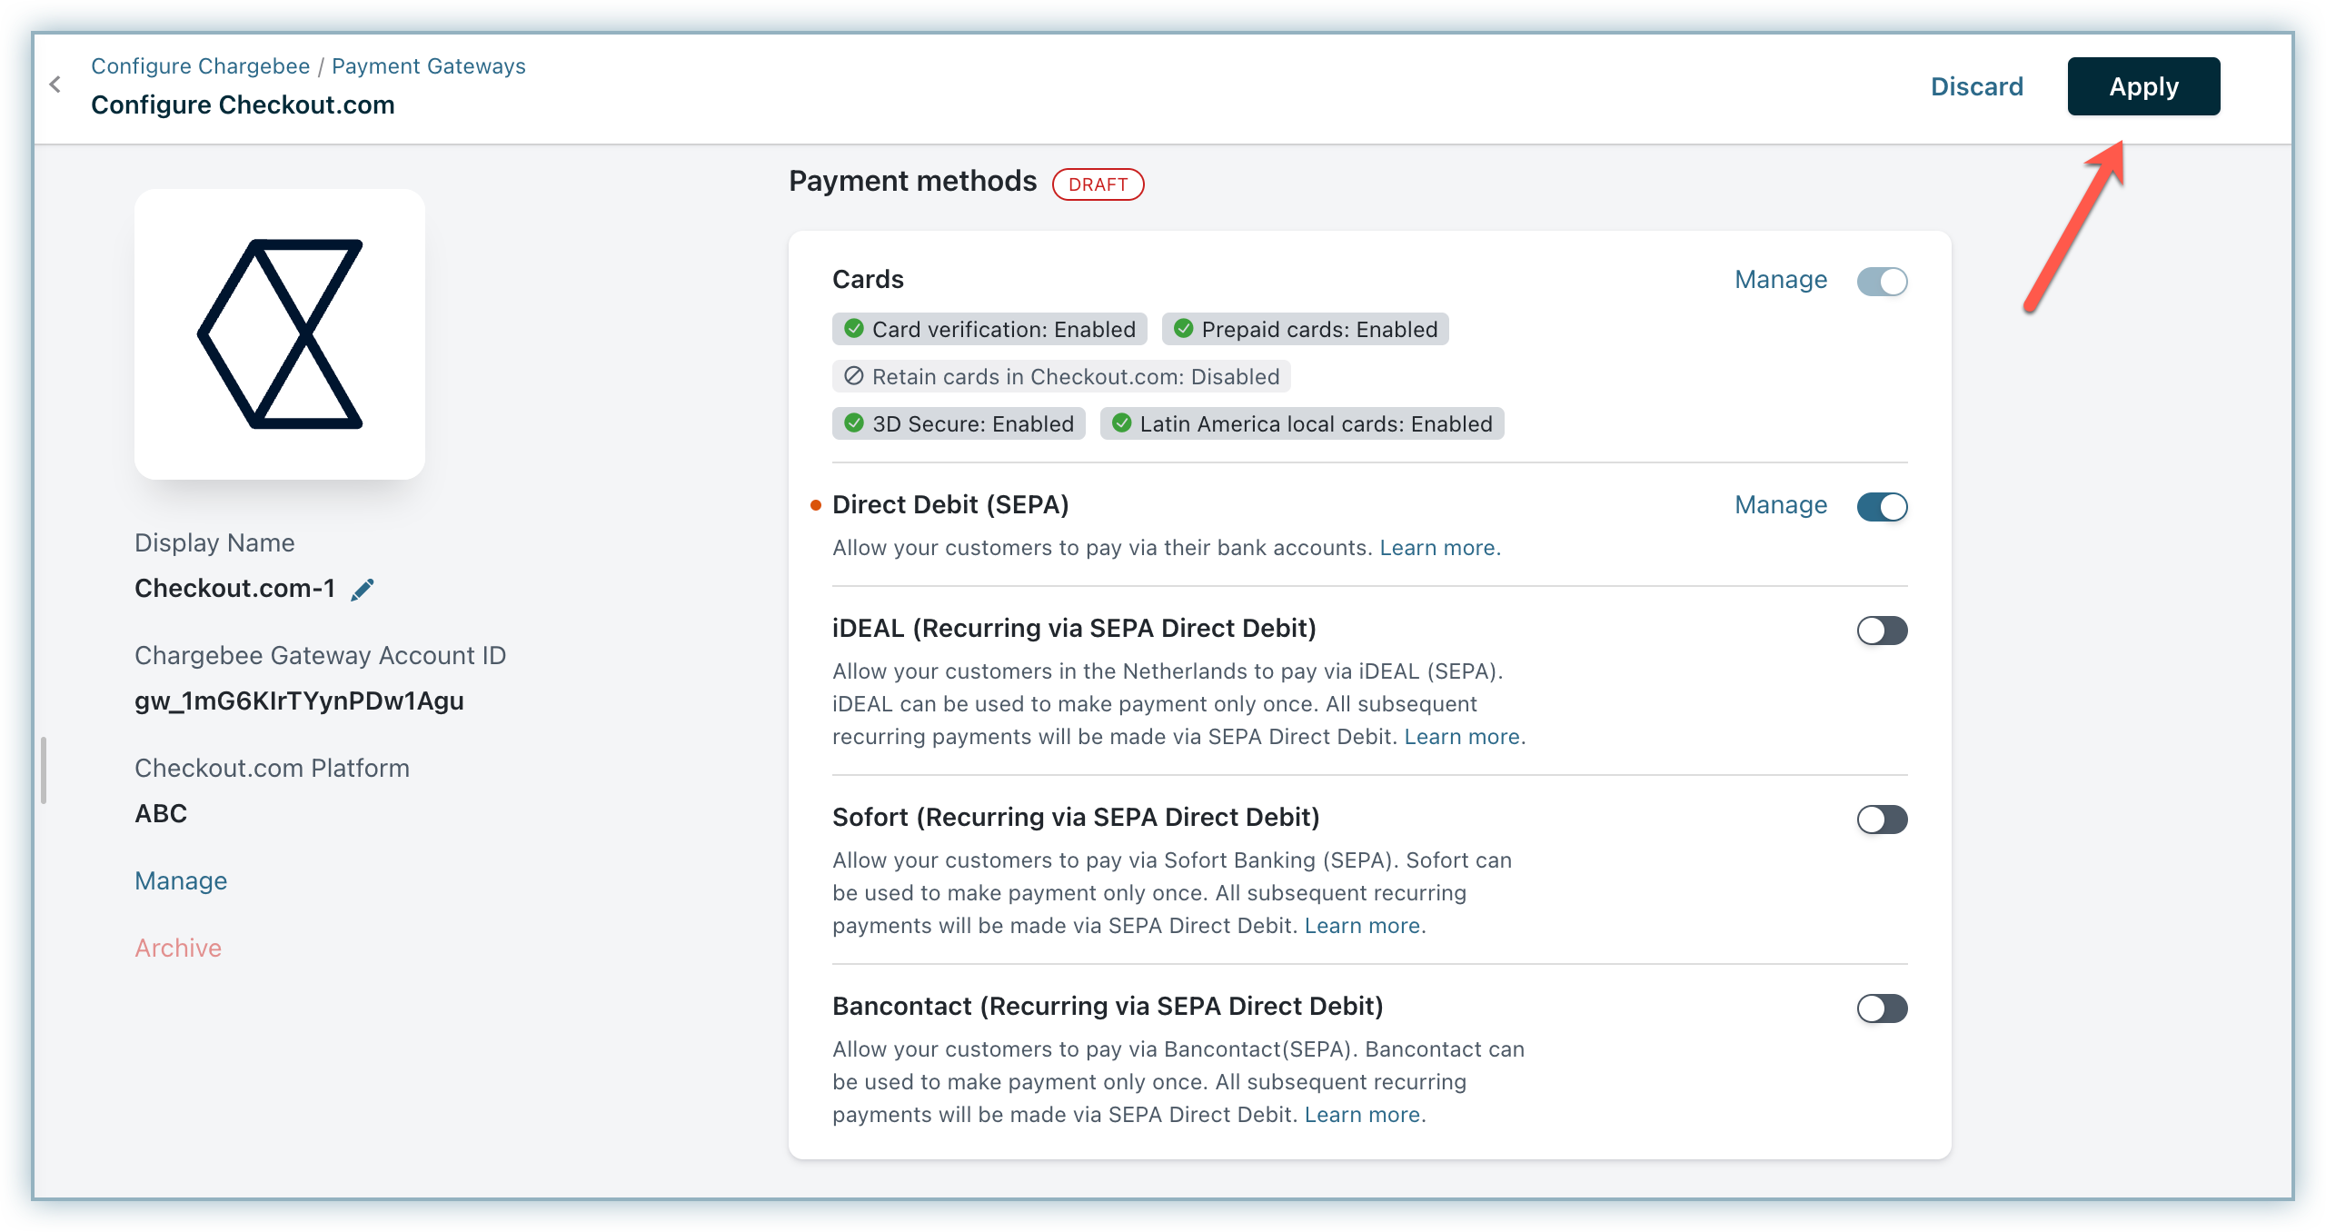2326x1232 pixels.
Task: Click the 'Payment methods' heading
Action: (912, 181)
